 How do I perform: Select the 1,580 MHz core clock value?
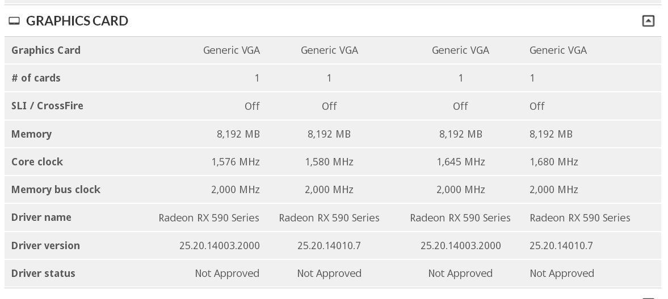coord(329,162)
